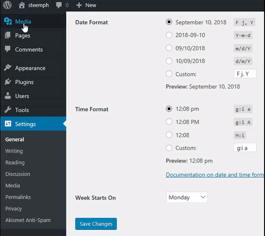This screenshot has width=265, height=236.
Task: Select the 24-hour 12:08 H:i radio option
Action: [x=169, y=135]
